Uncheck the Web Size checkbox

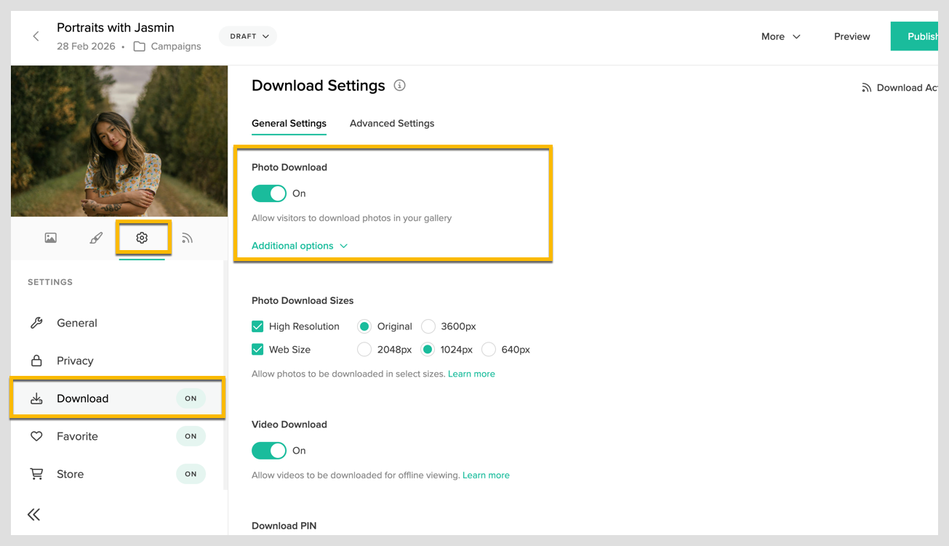pyautogui.click(x=257, y=349)
